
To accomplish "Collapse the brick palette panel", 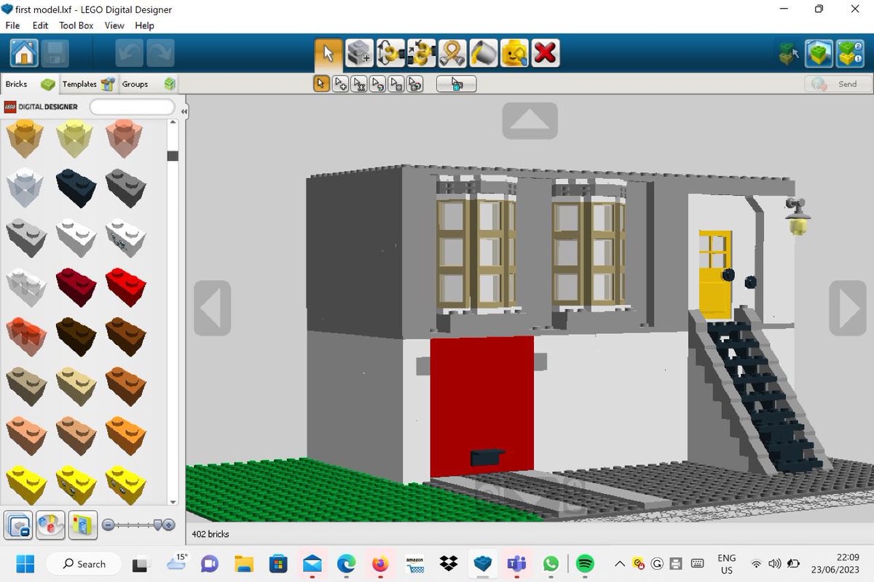I will tap(184, 111).
